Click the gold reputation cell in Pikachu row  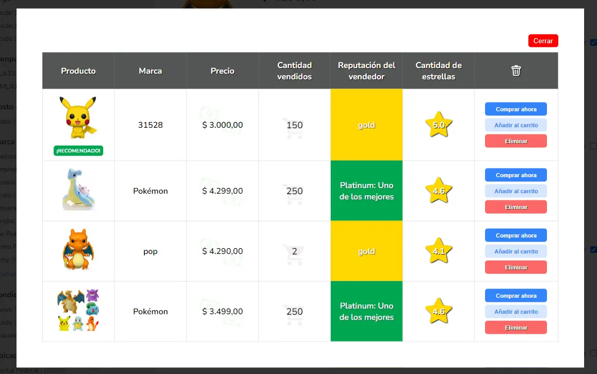(366, 125)
